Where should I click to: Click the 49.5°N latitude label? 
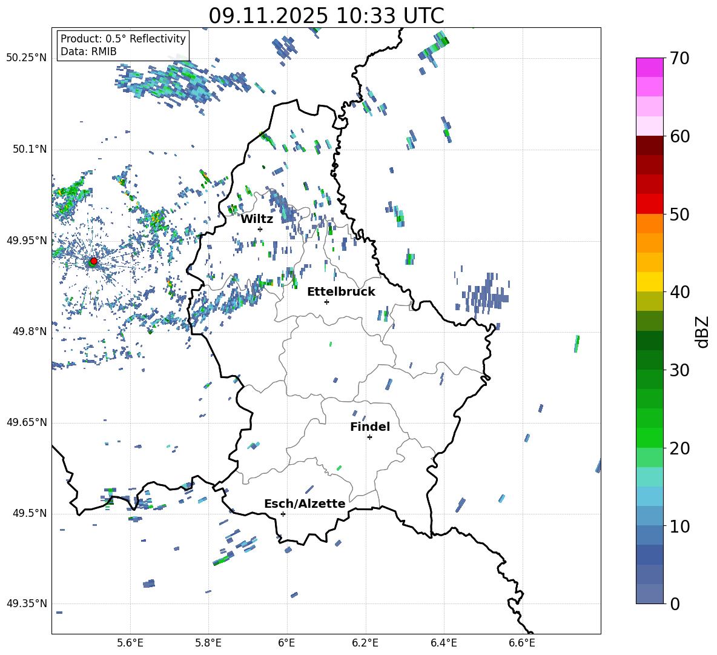pyautogui.click(x=30, y=513)
